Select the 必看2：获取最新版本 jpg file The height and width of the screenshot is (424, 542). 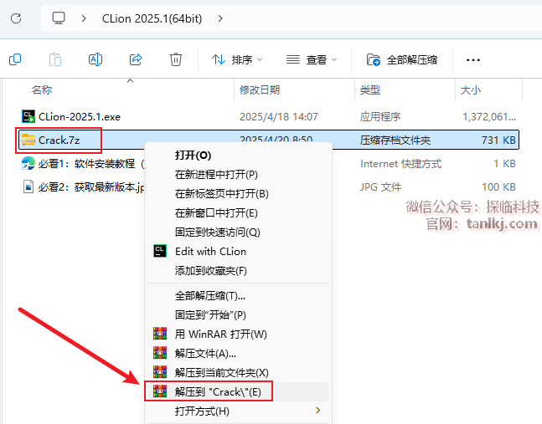pyautogui.click(x=91, y=187)
